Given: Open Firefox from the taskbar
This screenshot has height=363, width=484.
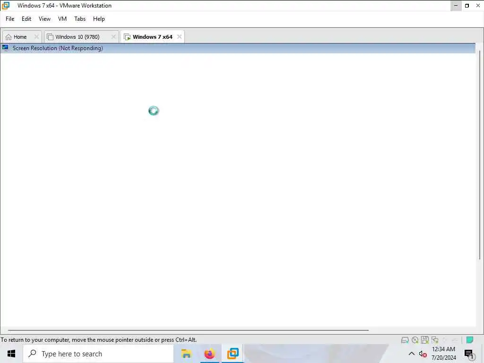Looking at the screenshot, I should (x=209, y=354).
